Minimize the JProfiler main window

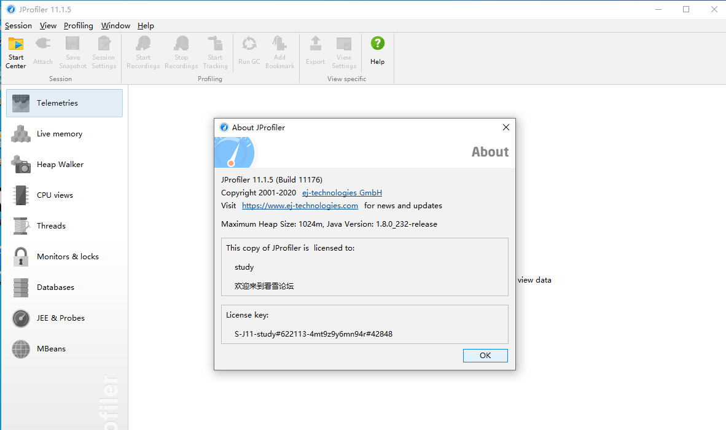658,9
